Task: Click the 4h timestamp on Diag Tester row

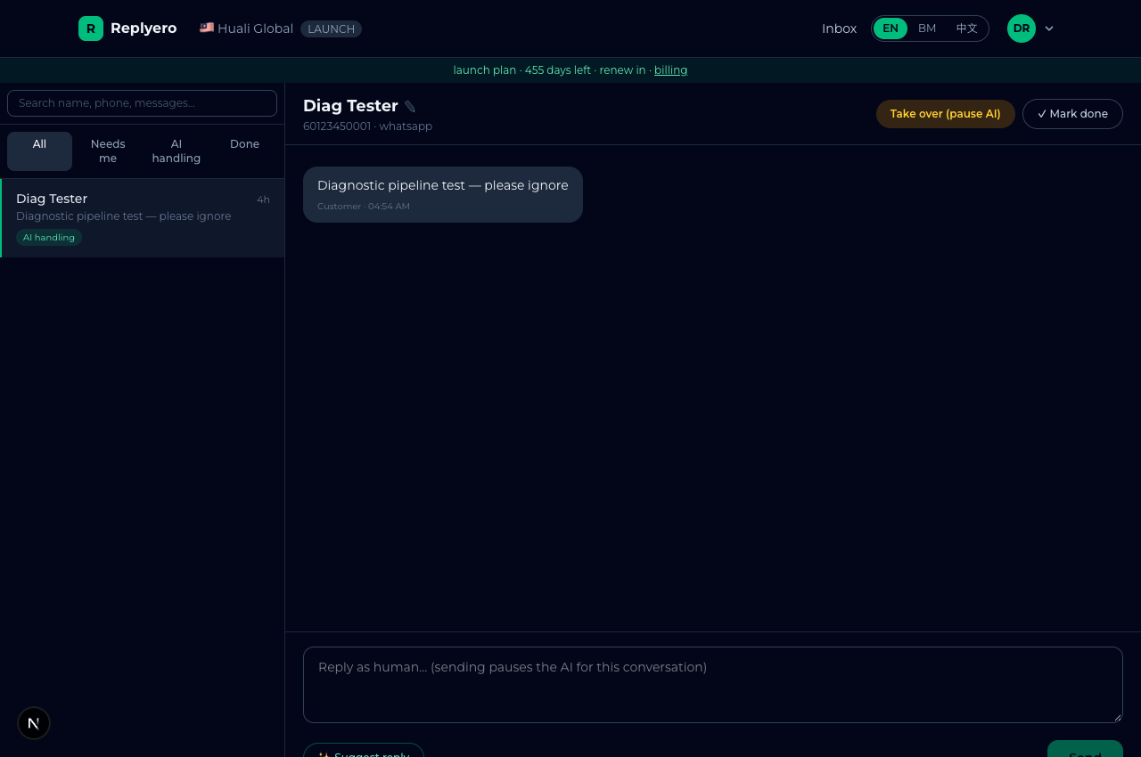Action: [x=264, y=199]
